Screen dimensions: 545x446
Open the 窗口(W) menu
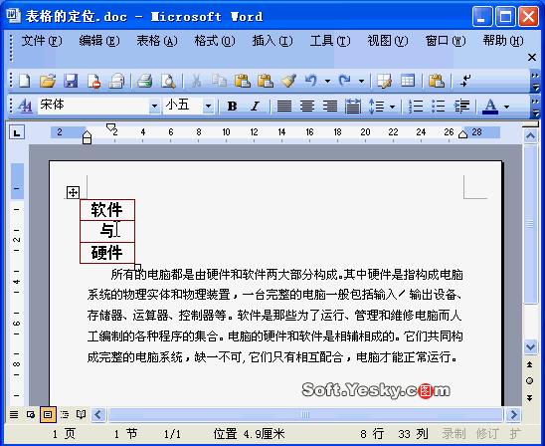[446, 41]
